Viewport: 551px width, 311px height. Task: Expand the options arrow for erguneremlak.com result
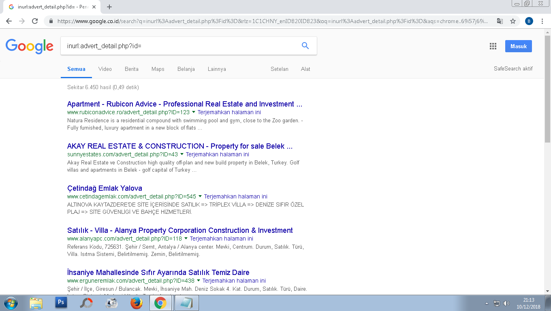coord(199,281)
